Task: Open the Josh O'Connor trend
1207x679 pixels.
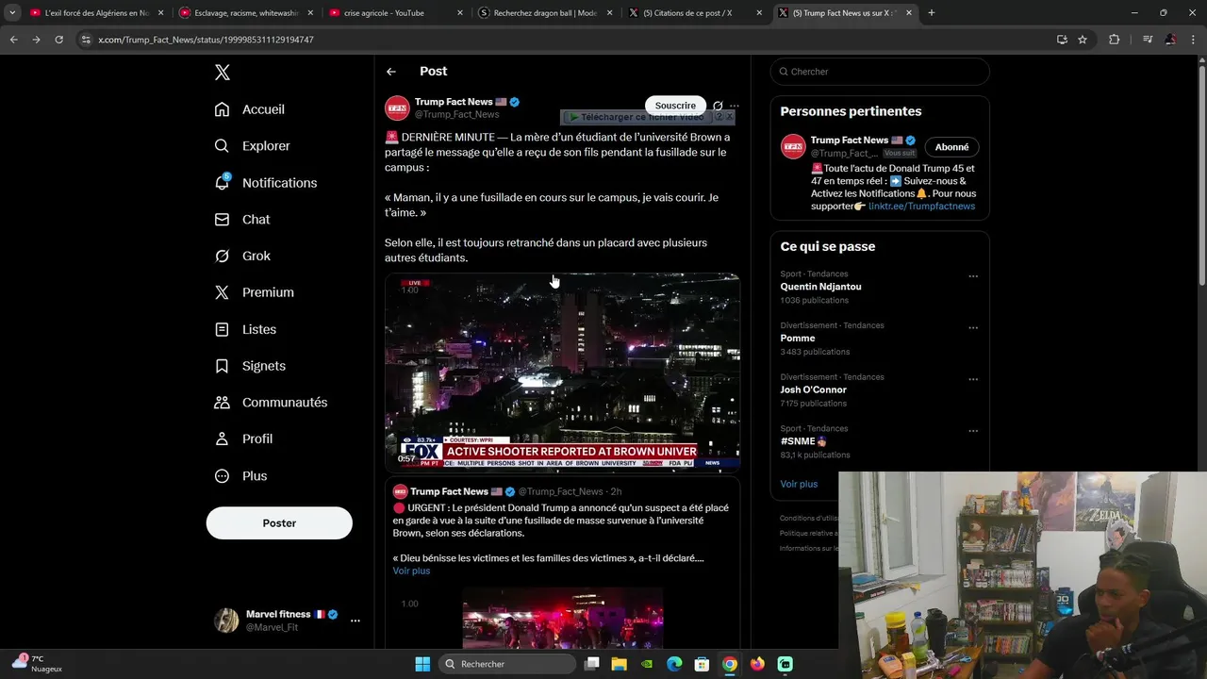Action: (813, 389)
